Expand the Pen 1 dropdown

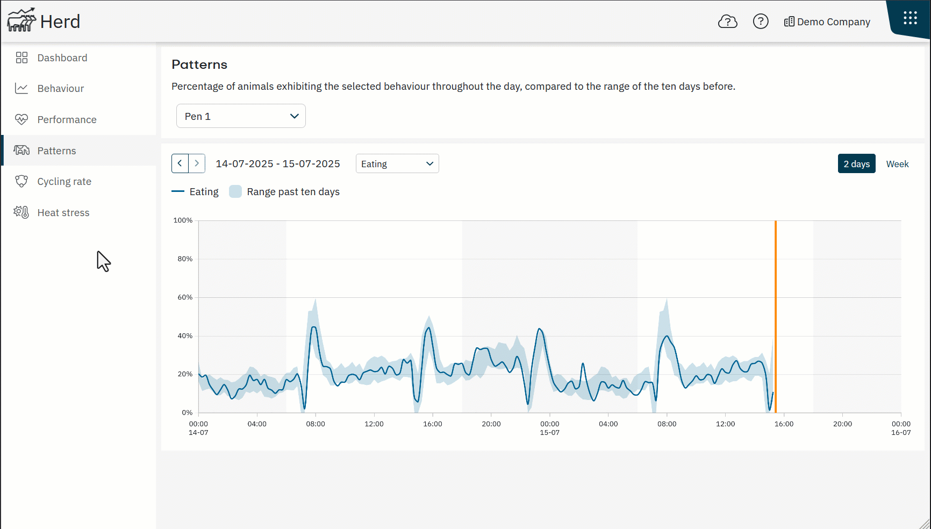(241, 116)
